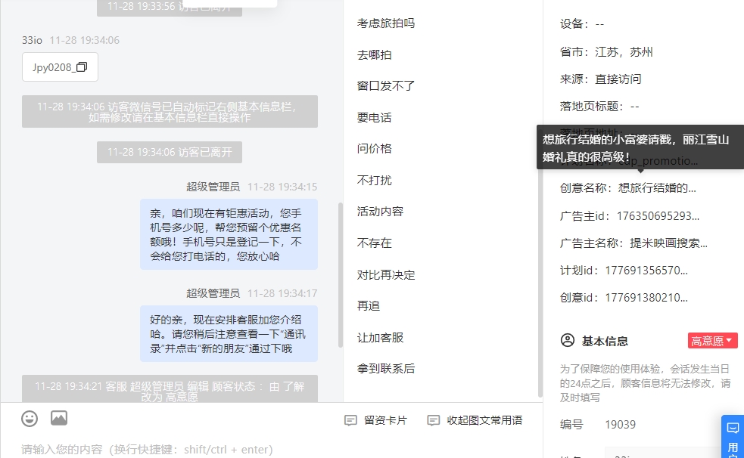Click the 留资卡片 button label

(x=385, y=420)
